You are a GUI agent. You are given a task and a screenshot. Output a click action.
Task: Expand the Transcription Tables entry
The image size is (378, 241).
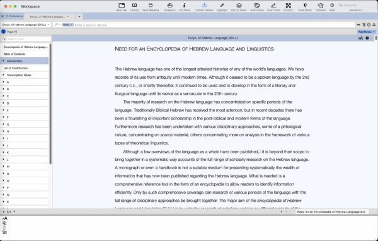click(3, 75)
